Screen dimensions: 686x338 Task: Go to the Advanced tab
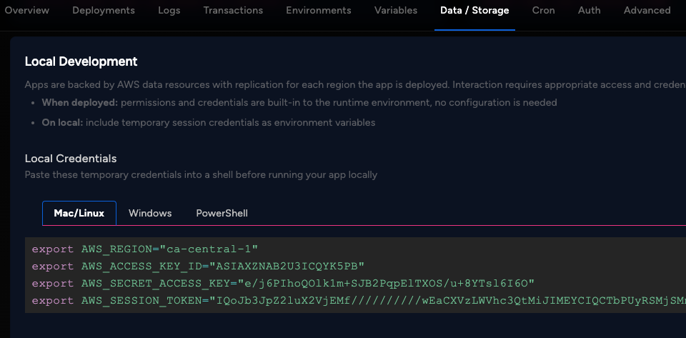pyautogui.click(x=647, y=11)
